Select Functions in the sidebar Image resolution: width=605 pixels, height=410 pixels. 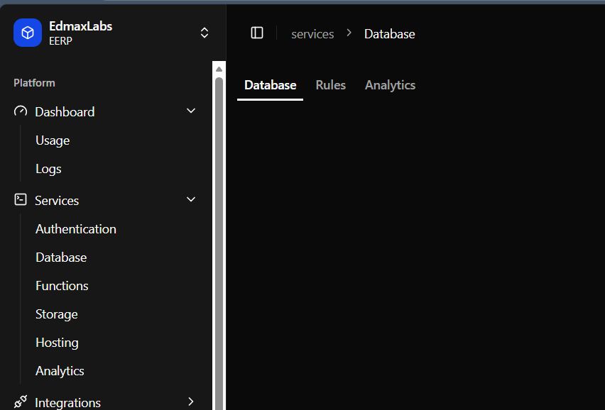coord(62,285)
